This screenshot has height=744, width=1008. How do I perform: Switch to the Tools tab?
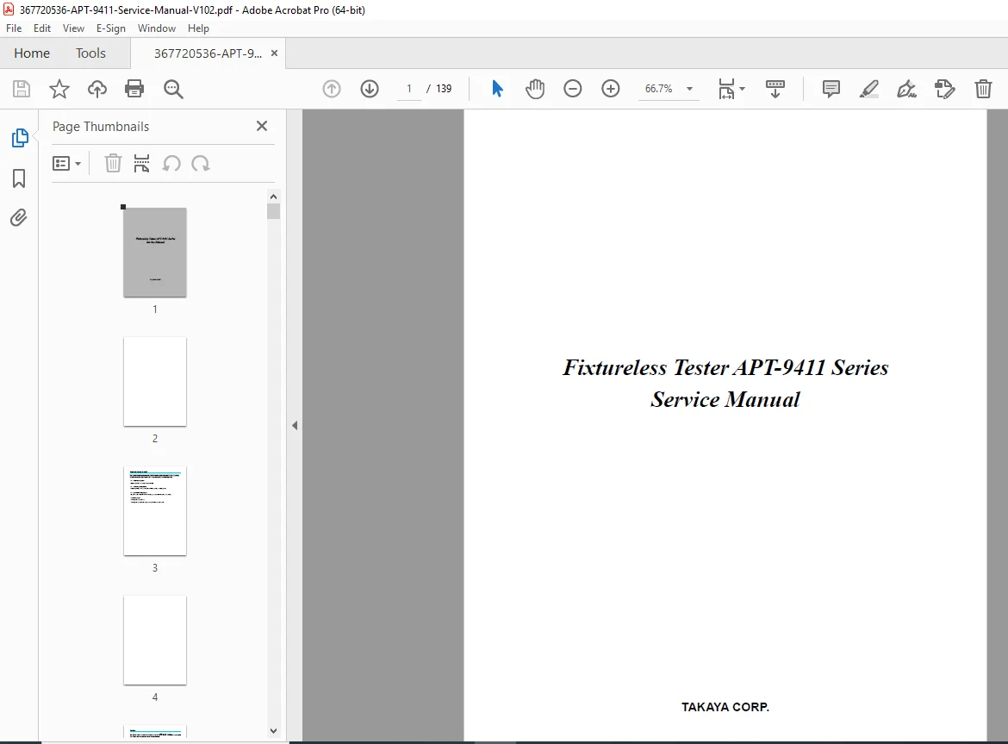tap(90, 53)
